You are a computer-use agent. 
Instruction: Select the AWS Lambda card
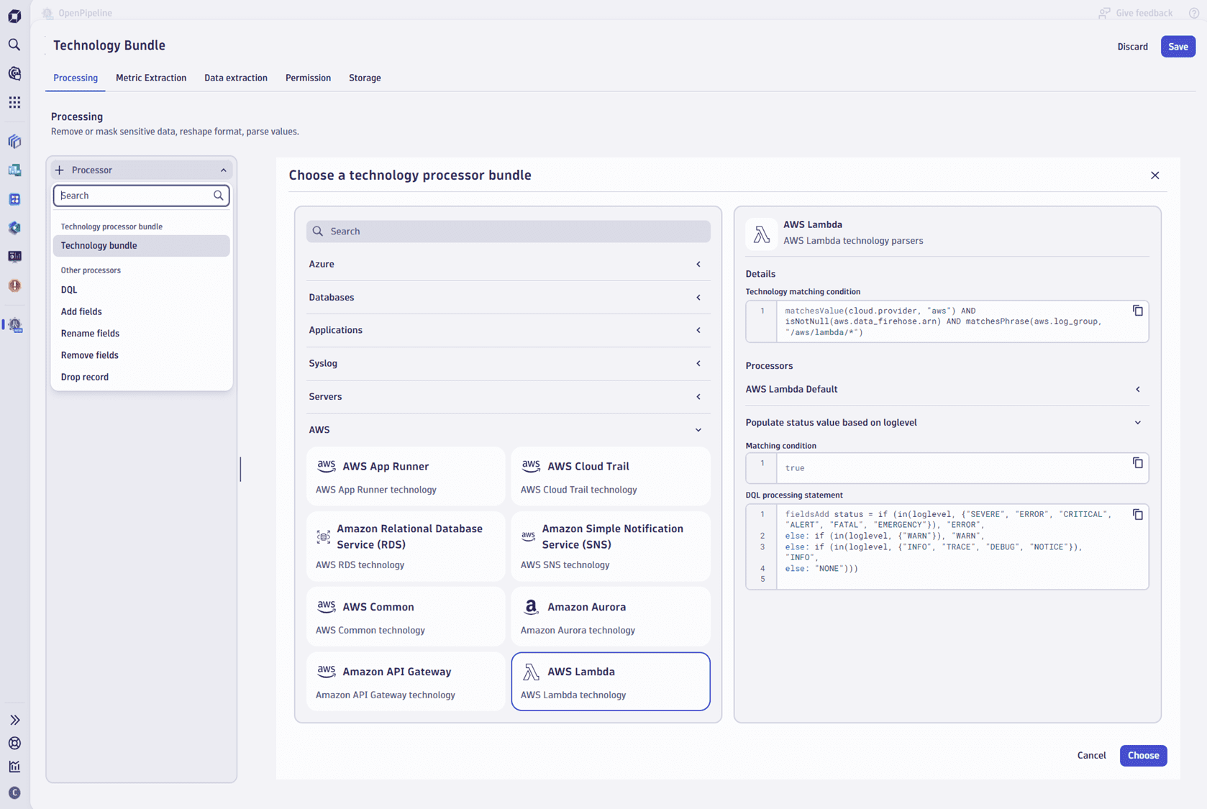611,682
